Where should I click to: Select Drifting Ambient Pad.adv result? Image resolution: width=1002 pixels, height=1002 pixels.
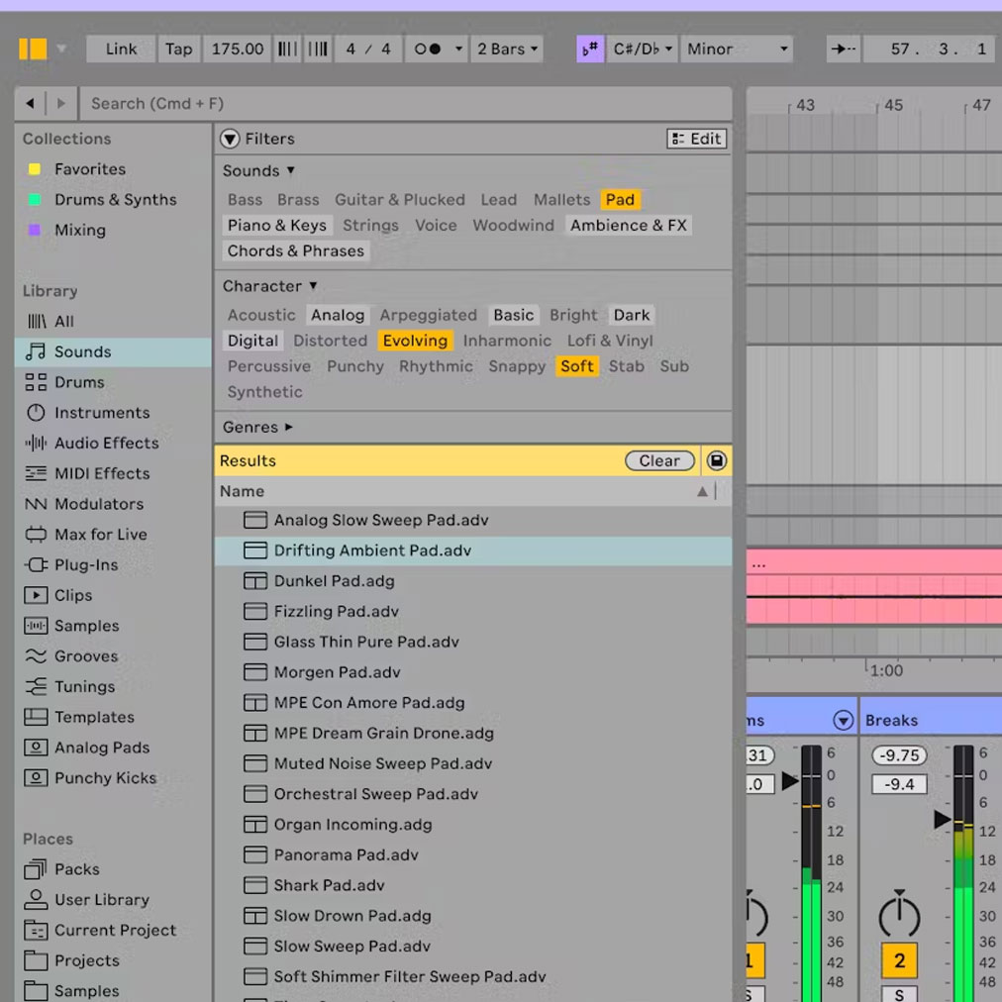(473, 551)
